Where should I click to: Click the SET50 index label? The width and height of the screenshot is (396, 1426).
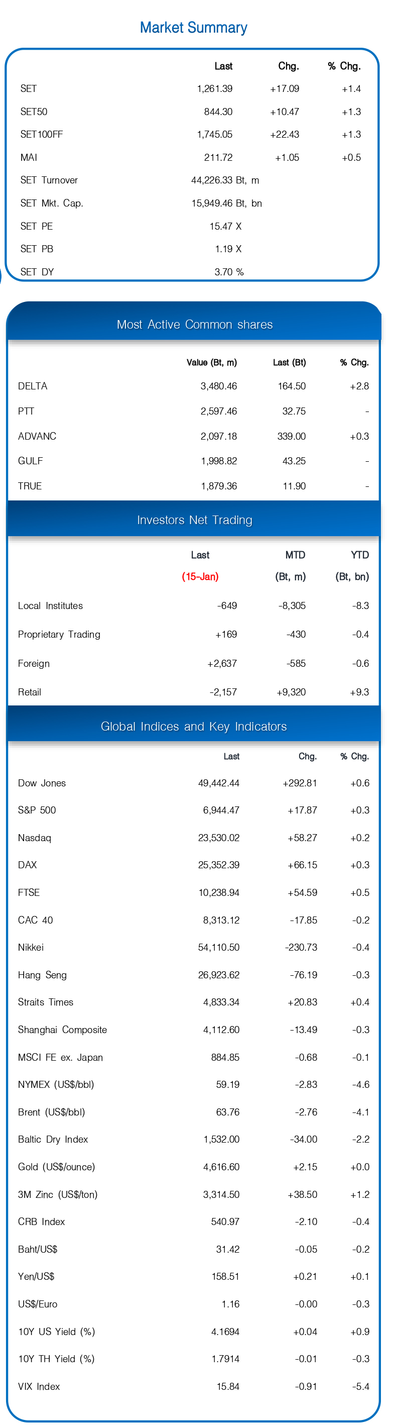point(34,112)
